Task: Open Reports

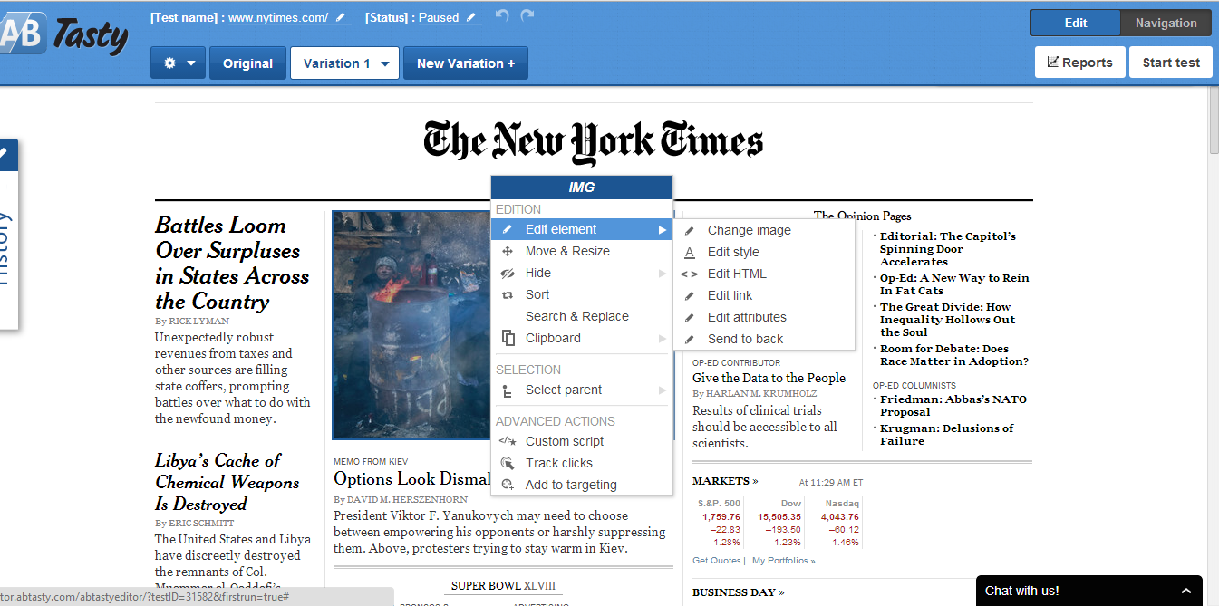Action: [1079, 63]
